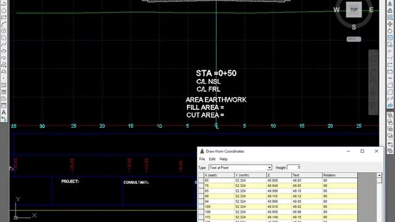Select the Extend modify tool

(390, 58)
